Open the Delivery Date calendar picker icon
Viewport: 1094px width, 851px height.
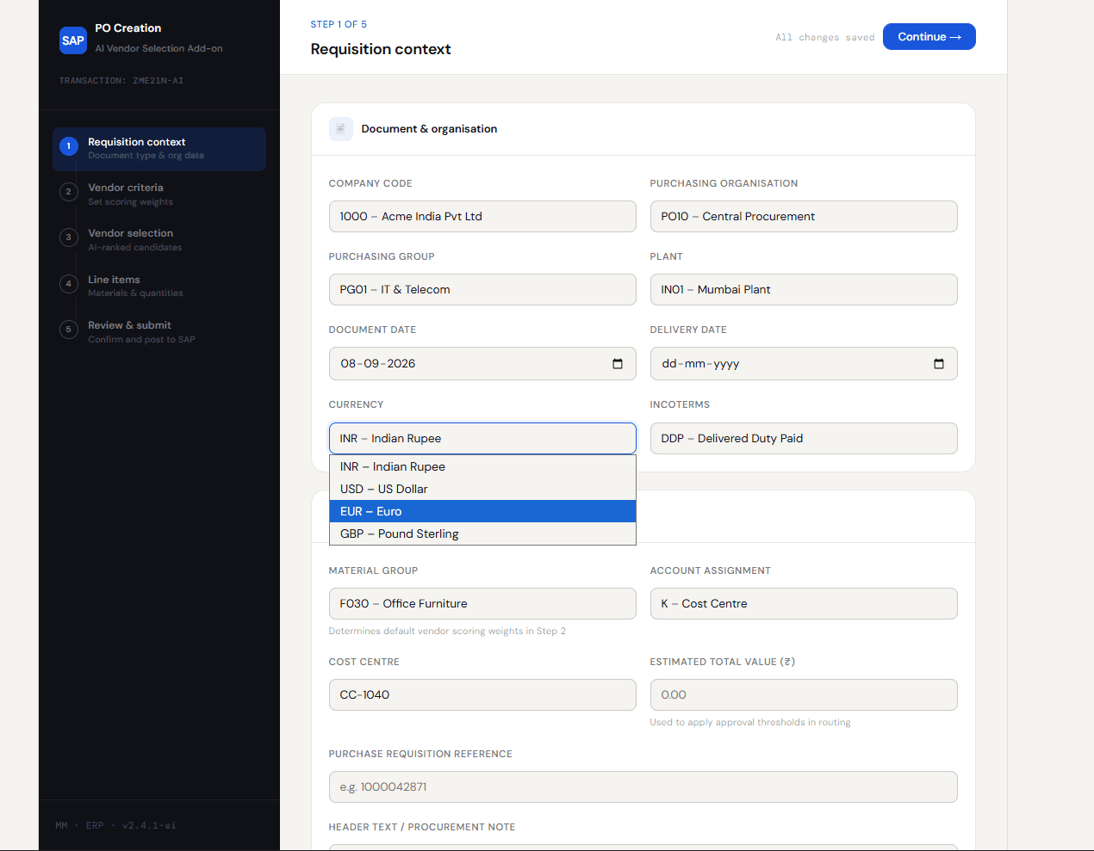(x=939, y=364)
